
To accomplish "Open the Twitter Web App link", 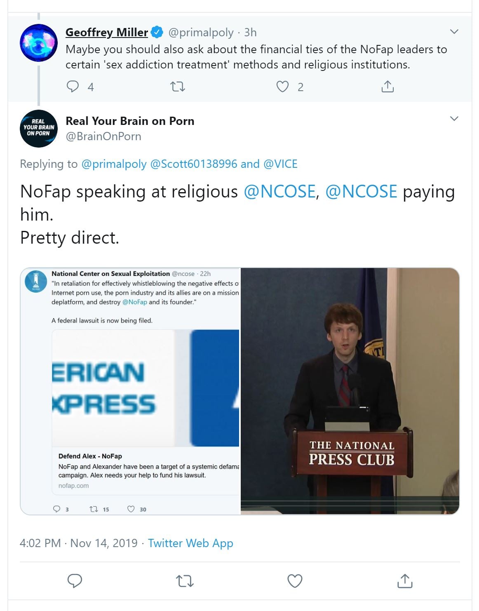I will (x=190, y=543).
